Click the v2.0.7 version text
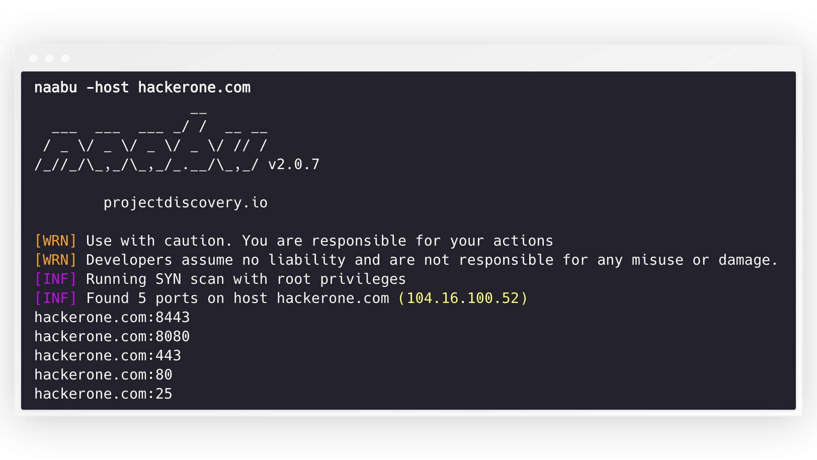 294,165
